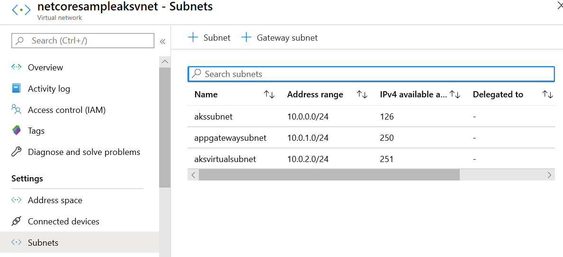Open the akssubnet row
The height and width of the screenshot is (257, 563).
point(214,116)
